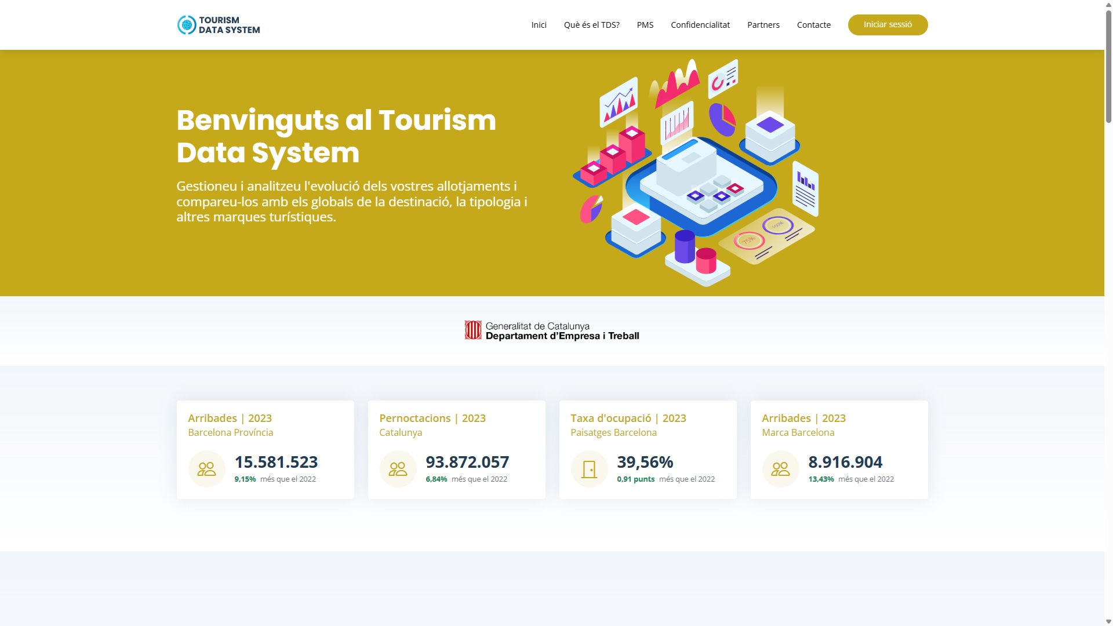Click the people icon in Marca Barcelona card
Screen dimensions: 1113x626
780,469
